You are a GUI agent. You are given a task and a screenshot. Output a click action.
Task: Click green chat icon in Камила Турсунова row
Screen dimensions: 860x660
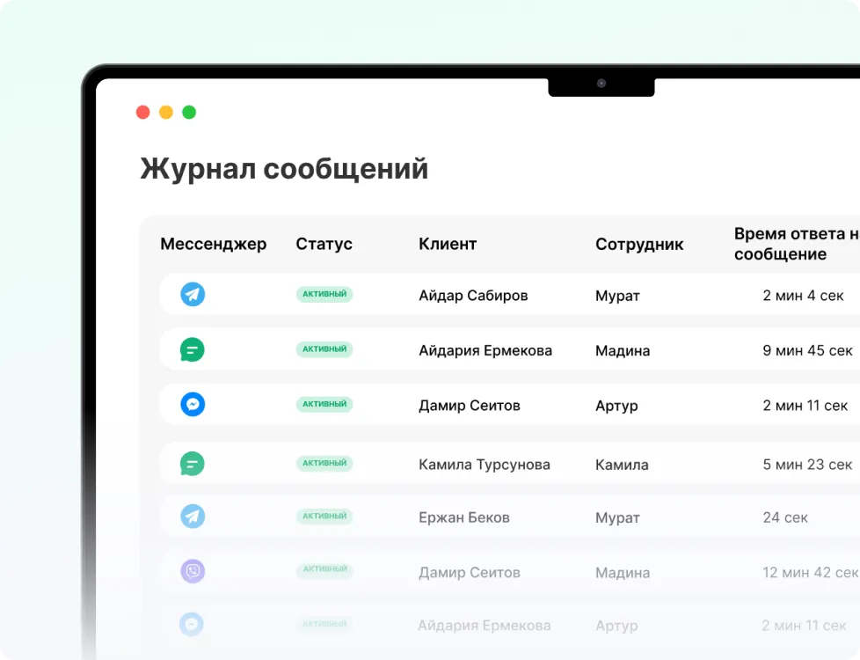pyautogui.click(x=193, y=463)
